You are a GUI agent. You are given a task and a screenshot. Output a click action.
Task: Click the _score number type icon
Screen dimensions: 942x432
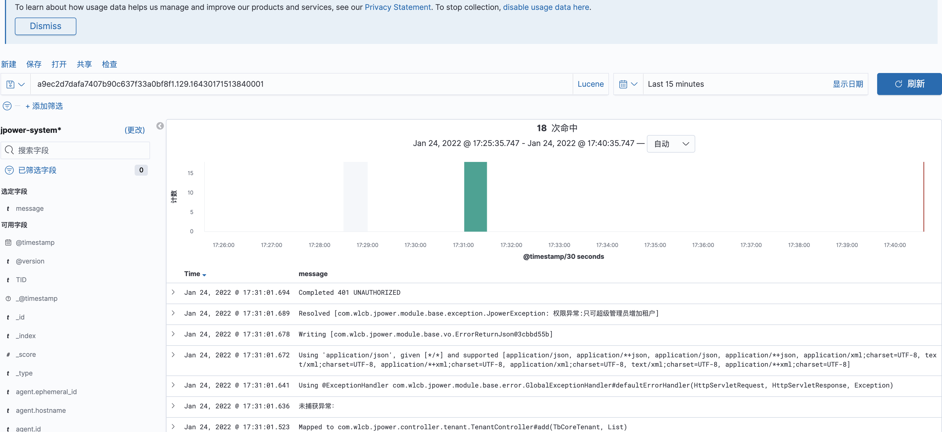click(8, 355)
